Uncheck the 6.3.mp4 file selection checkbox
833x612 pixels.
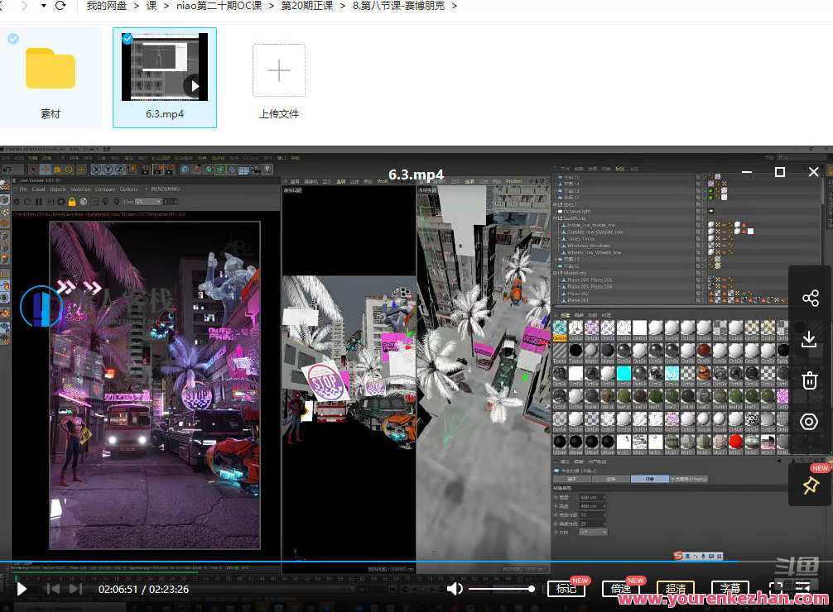pos(128,39)
